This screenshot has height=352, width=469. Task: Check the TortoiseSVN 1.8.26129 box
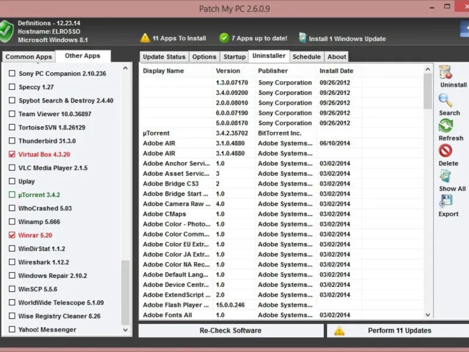pyautogui.click(x=12, y=127)
